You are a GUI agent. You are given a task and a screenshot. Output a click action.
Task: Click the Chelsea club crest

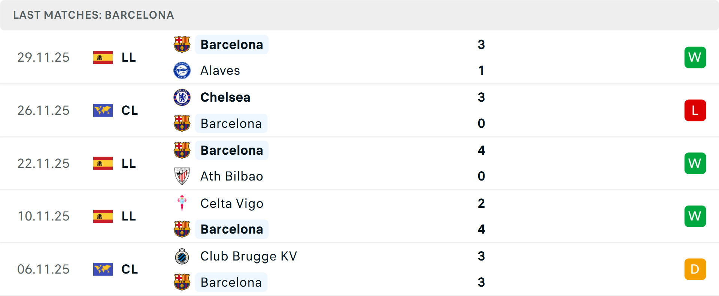(182, 97)
